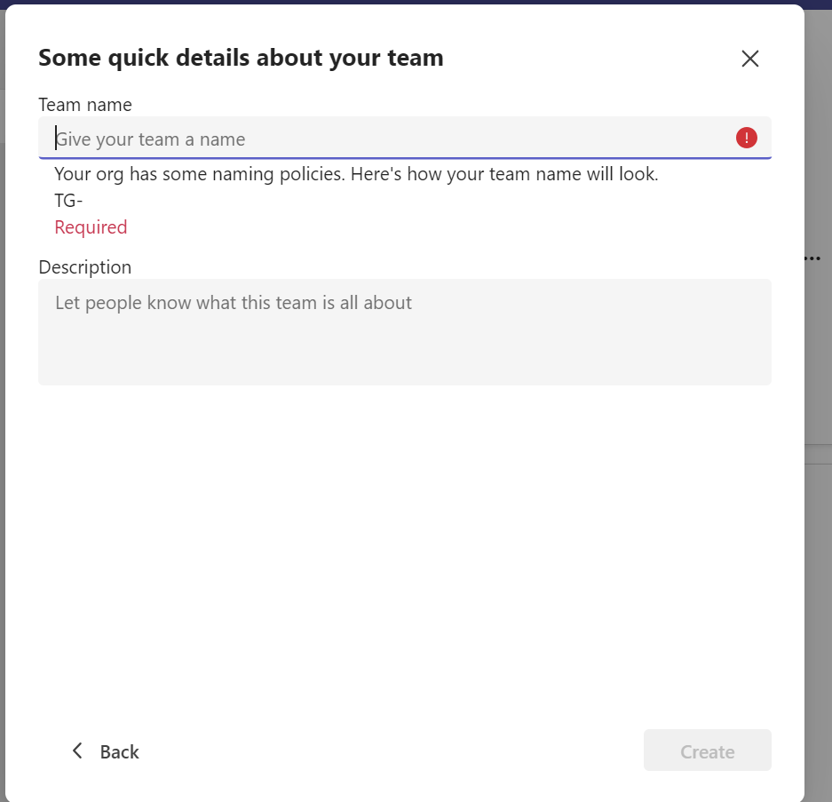Click the red error icon in Team name
The width and height of the screenshot is (832, 802).
click(x=747, y=138)
